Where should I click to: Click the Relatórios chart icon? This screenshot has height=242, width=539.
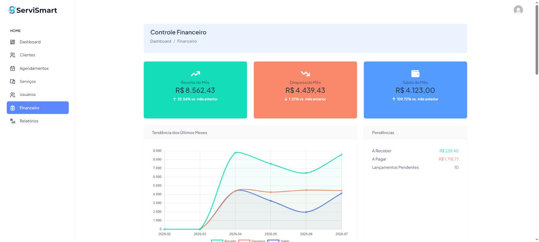click(x=13, y=121)
